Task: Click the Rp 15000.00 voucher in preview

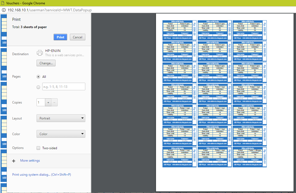Action: click(x=250, y=157)
